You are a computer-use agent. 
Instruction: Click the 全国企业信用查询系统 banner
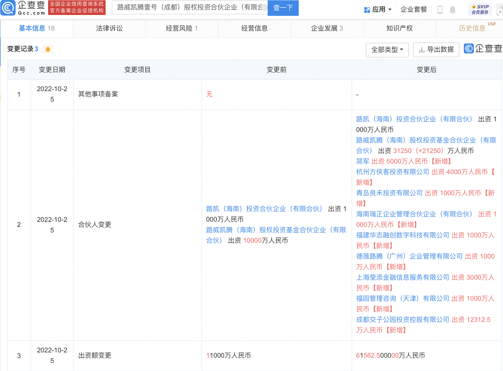click(x=77, y=7)
